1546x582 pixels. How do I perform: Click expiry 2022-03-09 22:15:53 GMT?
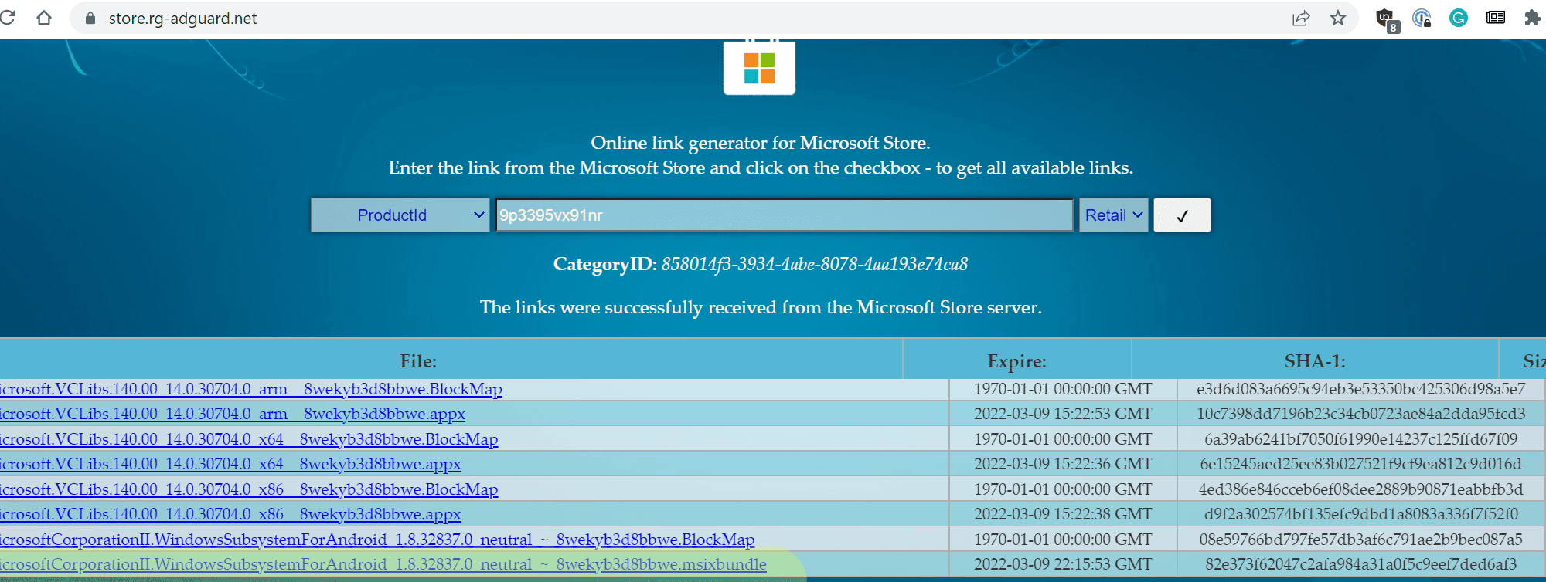tap(1063, 565)
